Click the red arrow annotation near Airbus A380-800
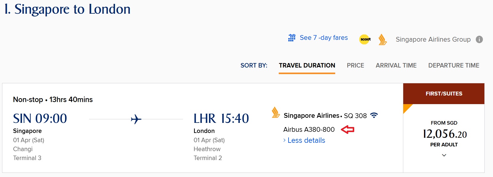 coord(347,129)
